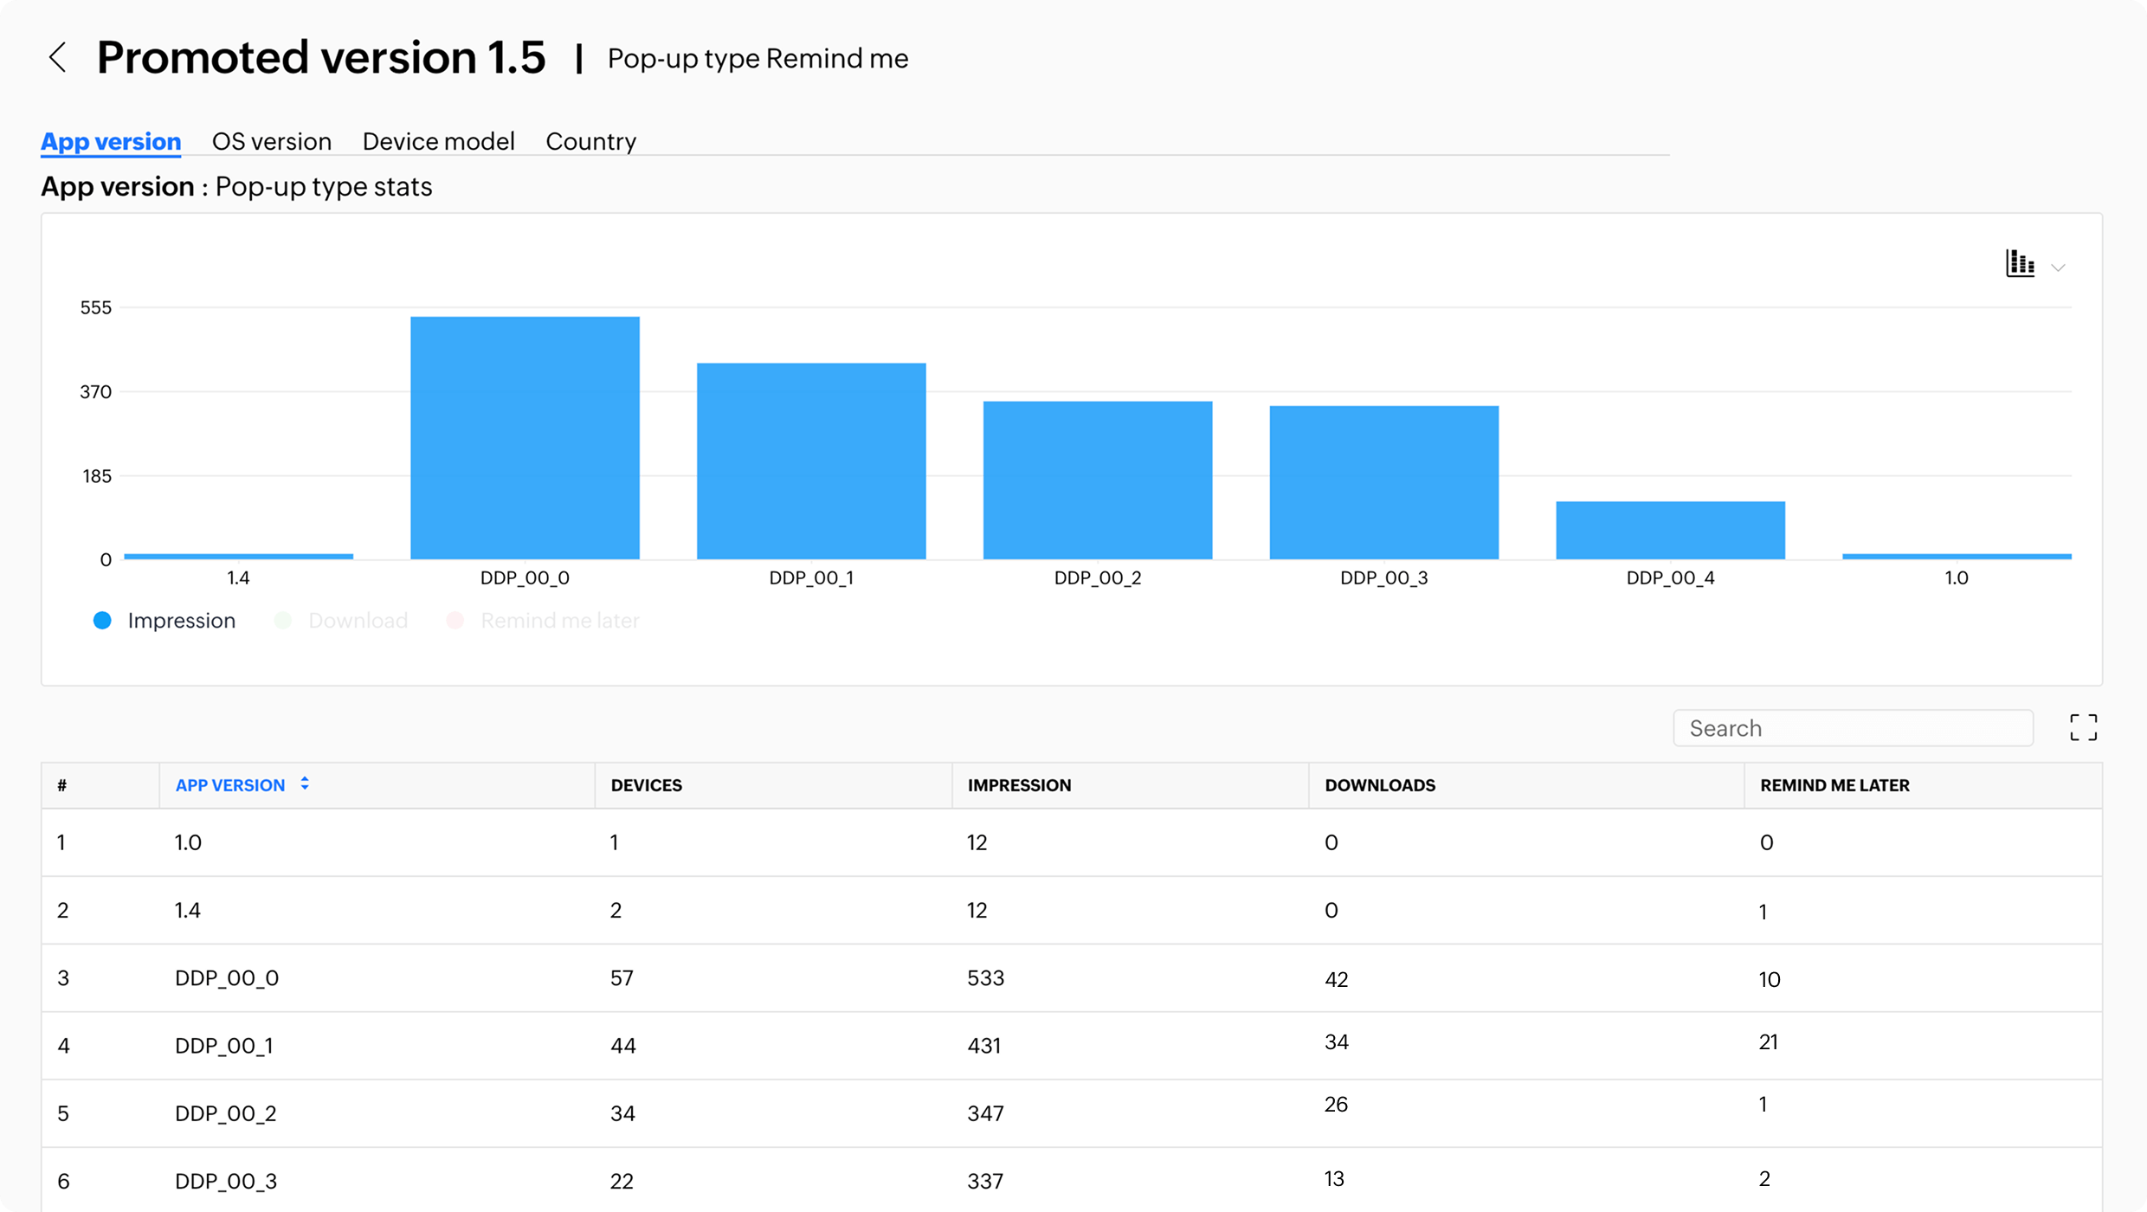
Task: Select the App version tab
Action: 110,141
